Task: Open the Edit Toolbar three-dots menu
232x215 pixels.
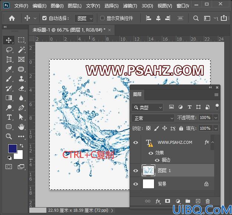Action: (x=21, y=136)
